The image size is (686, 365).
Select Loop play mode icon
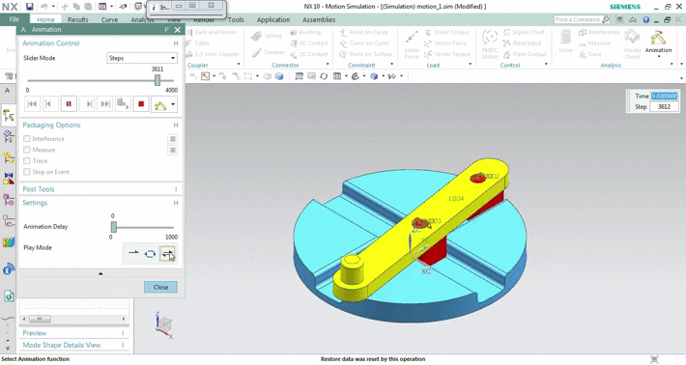150,254
